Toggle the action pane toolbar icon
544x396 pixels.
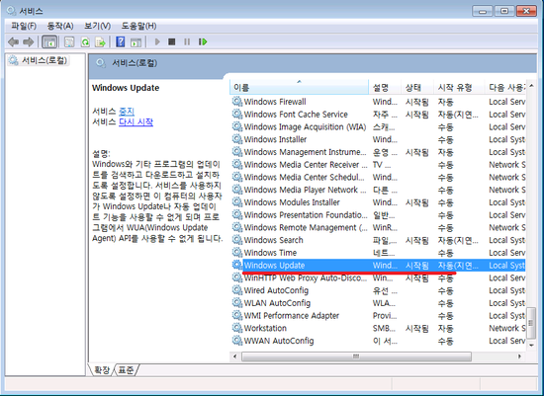136,41
